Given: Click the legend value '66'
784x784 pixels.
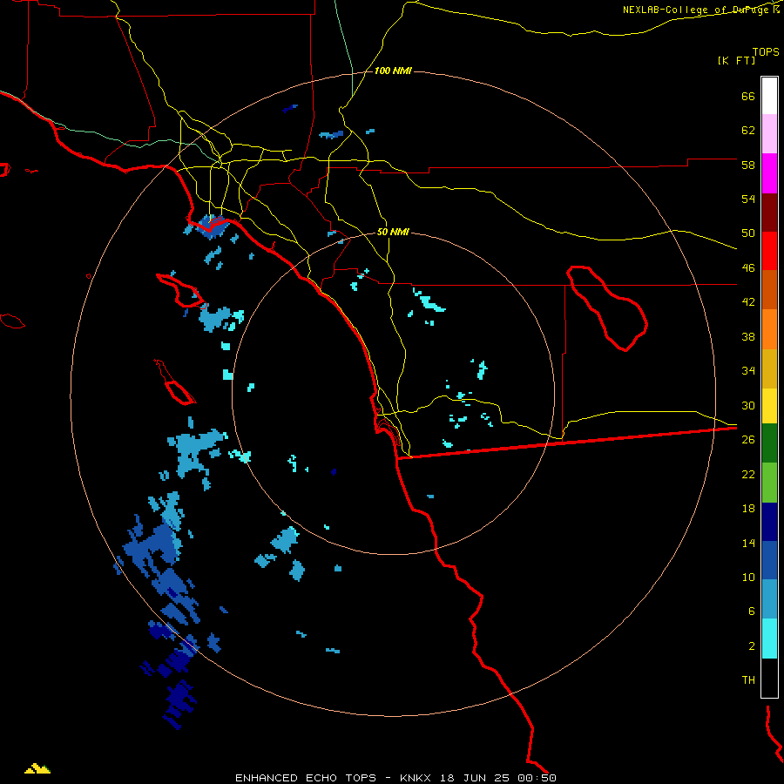Looking at the screenshot, I should (748, 97).
